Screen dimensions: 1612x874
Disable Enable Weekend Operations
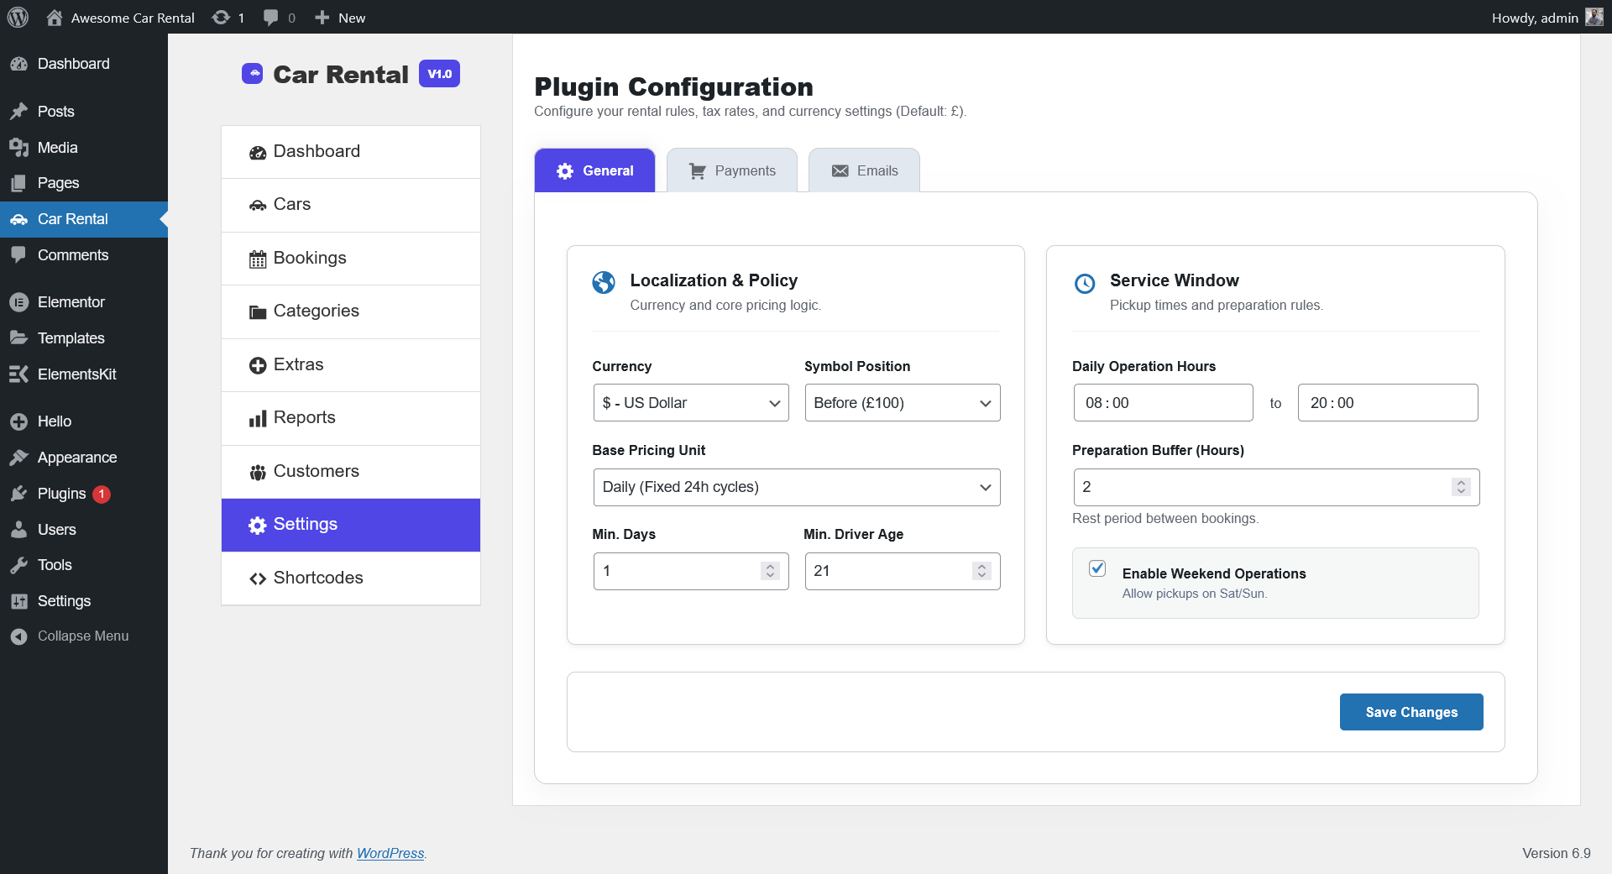coord(1097,568)
